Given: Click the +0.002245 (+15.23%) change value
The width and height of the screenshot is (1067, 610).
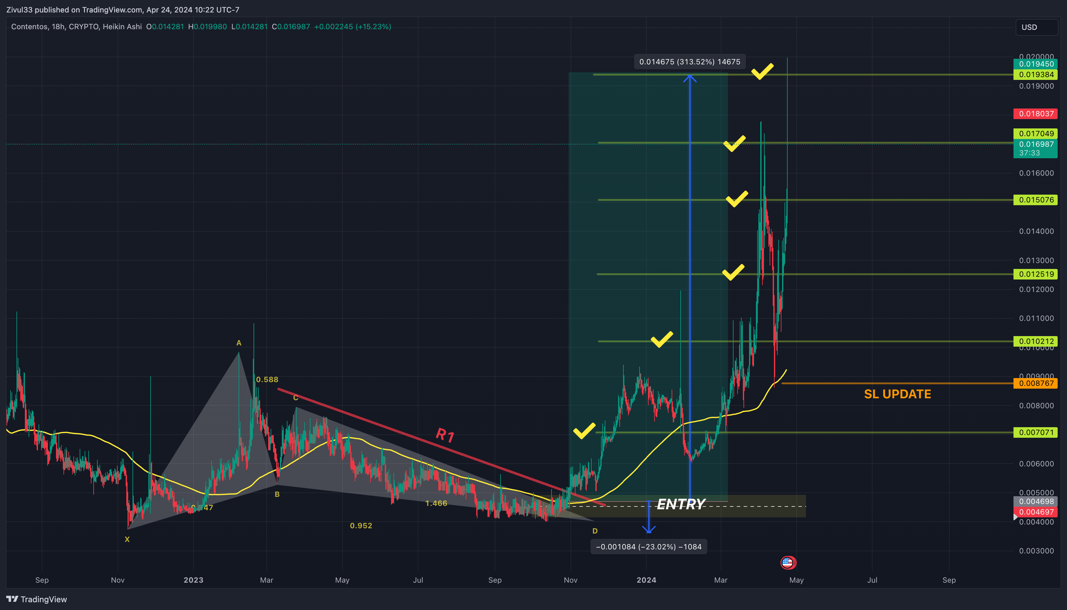Looking at the screenshot, I should pyautogui.click(x=352, y=27).
